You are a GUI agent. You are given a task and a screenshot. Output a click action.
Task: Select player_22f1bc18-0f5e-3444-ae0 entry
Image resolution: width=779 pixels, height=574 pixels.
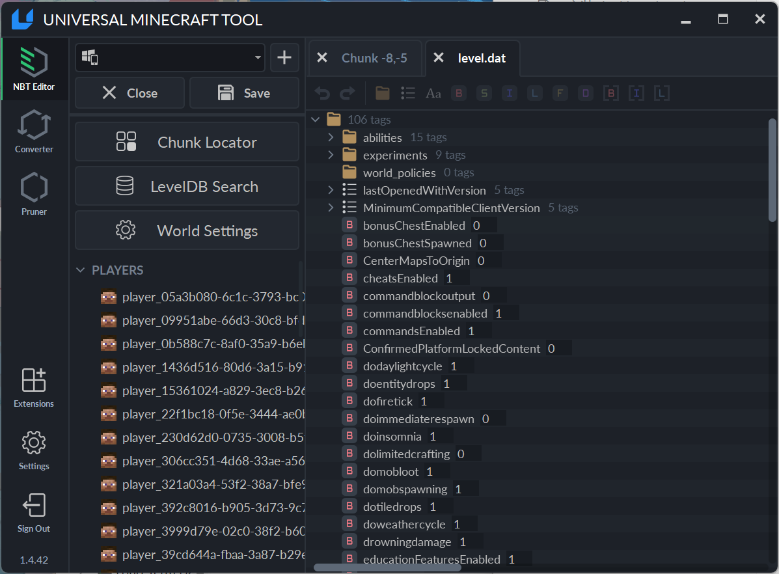click(202, 415)
